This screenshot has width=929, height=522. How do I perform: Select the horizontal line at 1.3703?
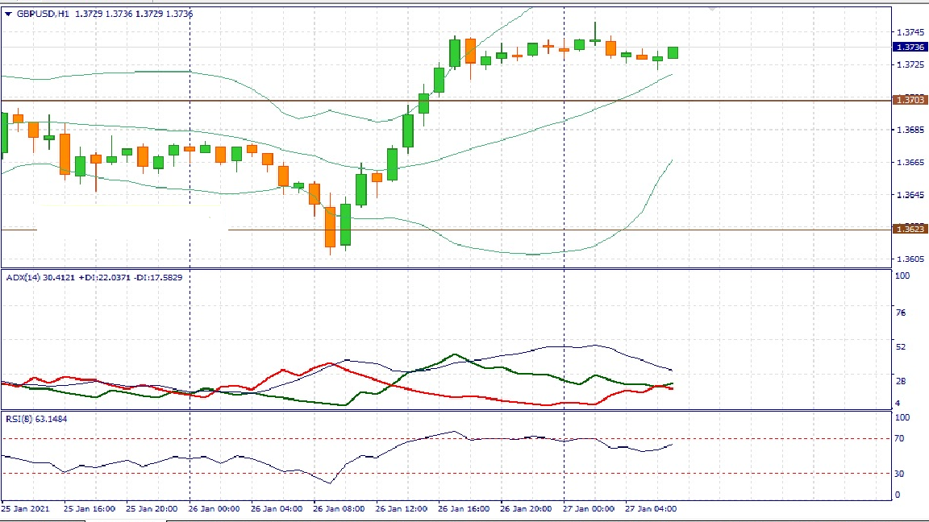tap(242, 101)
